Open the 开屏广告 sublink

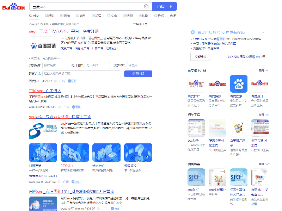pyautogui.click(x=98, y=48)
